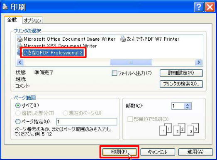The image size is (217, 160).
Task: Select いきなりPDF Professional 3 printer
Action: (53, 53)
